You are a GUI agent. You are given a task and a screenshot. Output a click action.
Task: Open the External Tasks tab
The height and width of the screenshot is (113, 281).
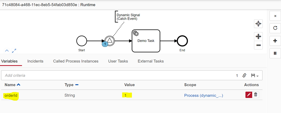point(151,61)
